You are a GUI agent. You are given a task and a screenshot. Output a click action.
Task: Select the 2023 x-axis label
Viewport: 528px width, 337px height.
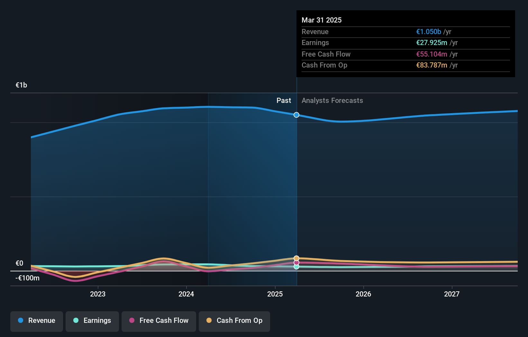coord(98,294)
